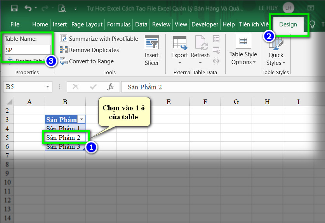Click the table Properties icon in External Table Data
The height and width of the screenshot is (223, 325).
pyautogui.click(x=216, y=38)
